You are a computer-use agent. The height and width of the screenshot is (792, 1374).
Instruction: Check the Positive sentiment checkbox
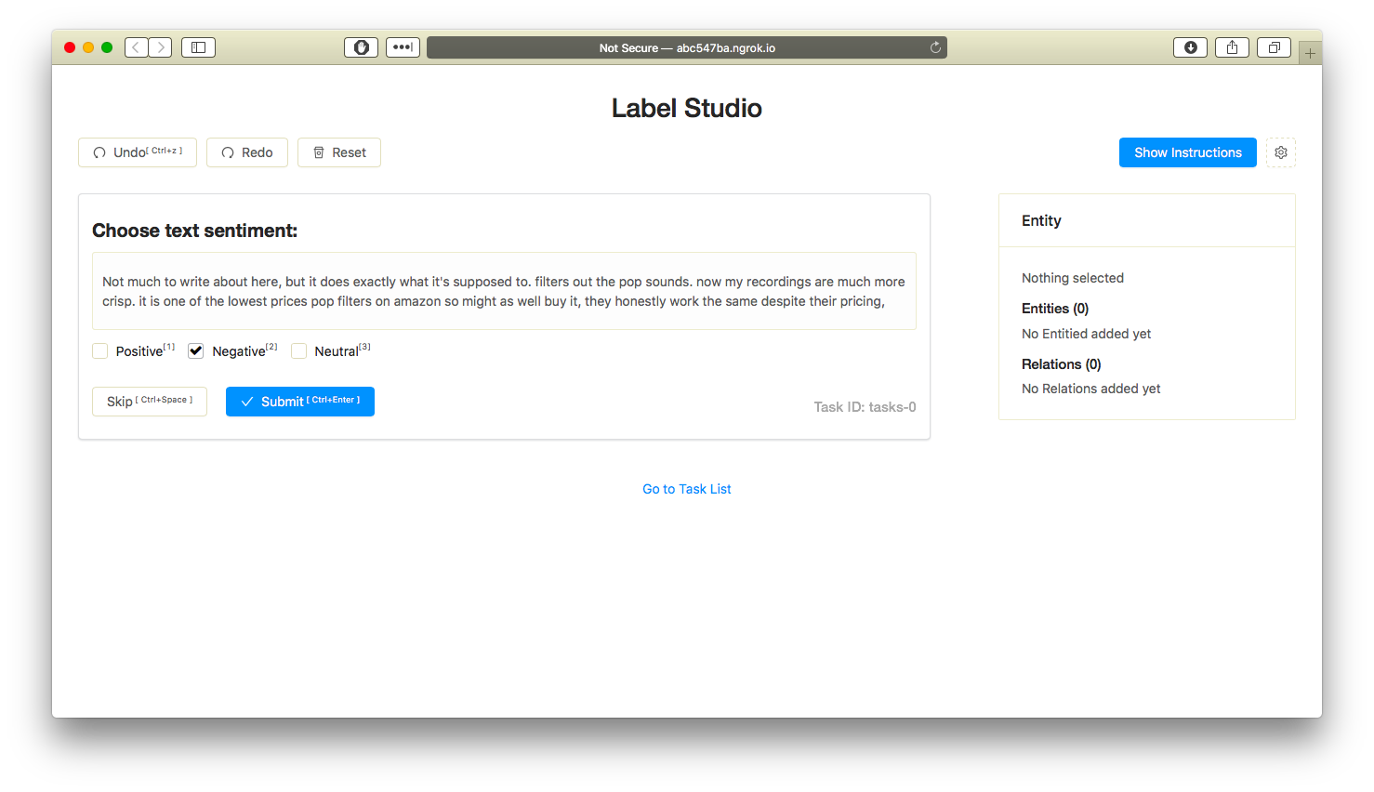coord(100,350)
